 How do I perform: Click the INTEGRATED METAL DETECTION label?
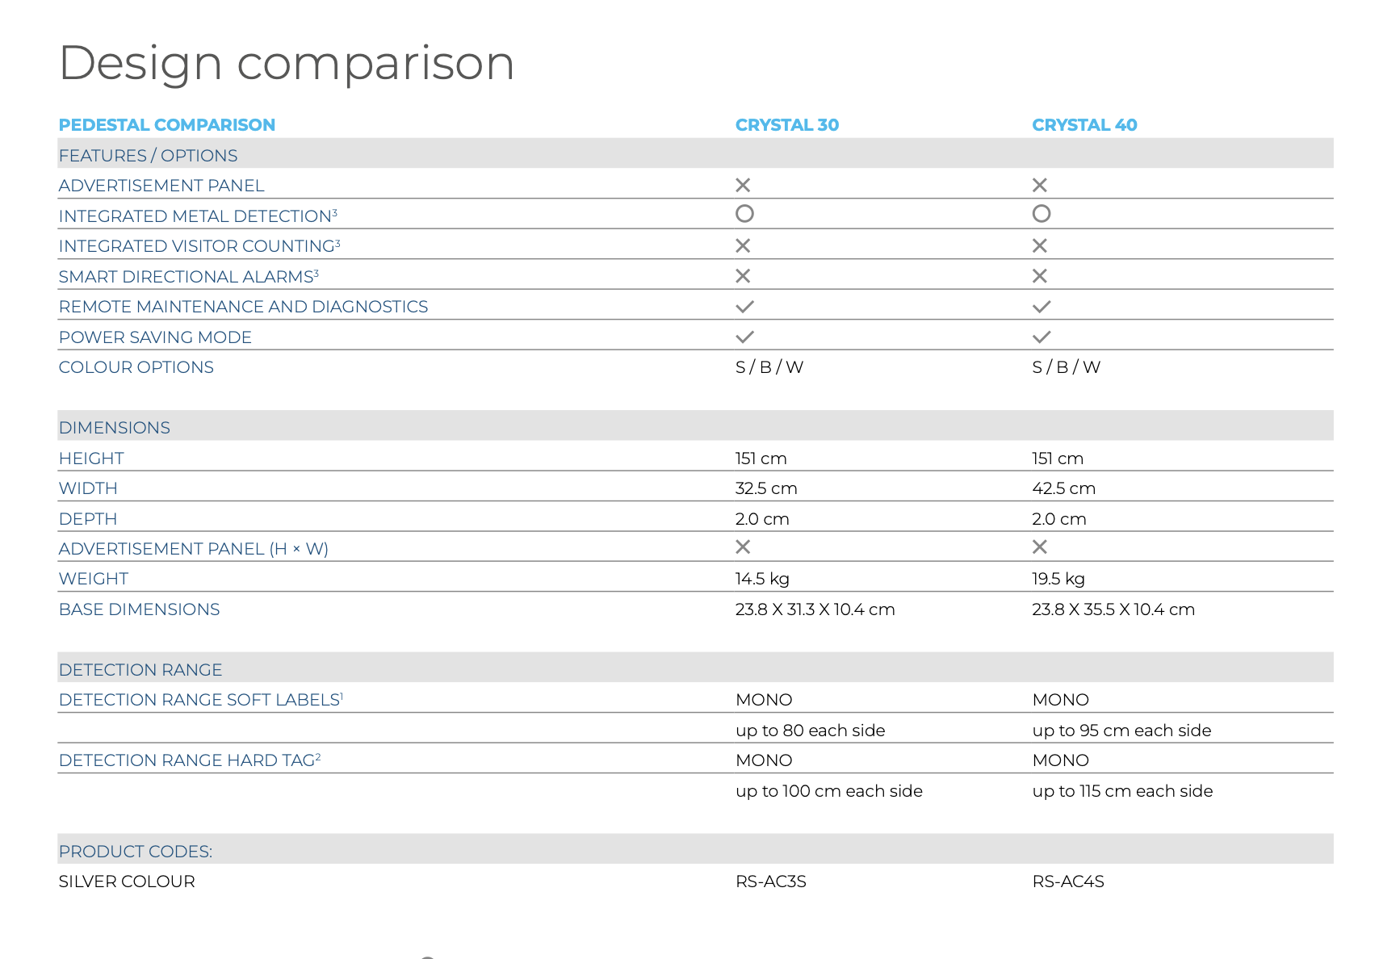(198, 216)
